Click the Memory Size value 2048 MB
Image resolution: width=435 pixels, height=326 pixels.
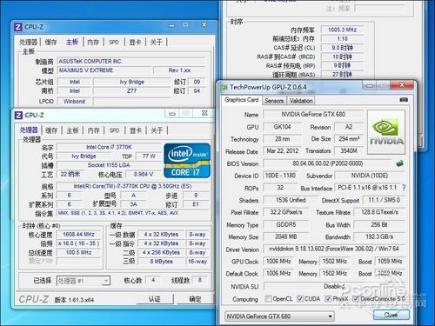pyautogui.click(x=286, y=236)
